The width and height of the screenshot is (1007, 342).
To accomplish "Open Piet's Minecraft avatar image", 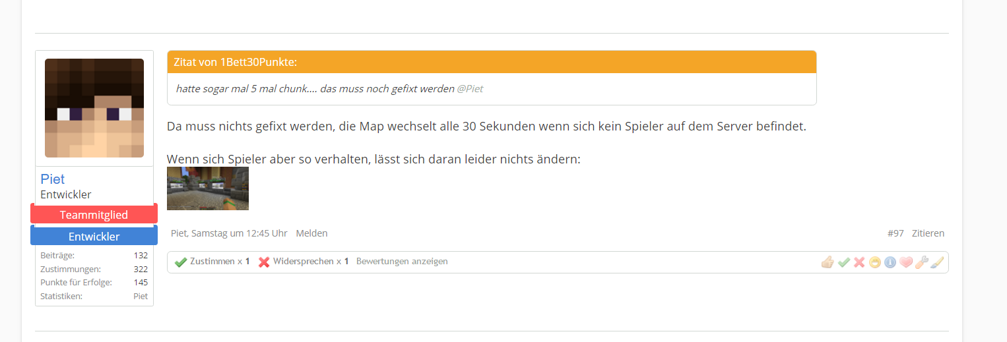I will [94, 108].
